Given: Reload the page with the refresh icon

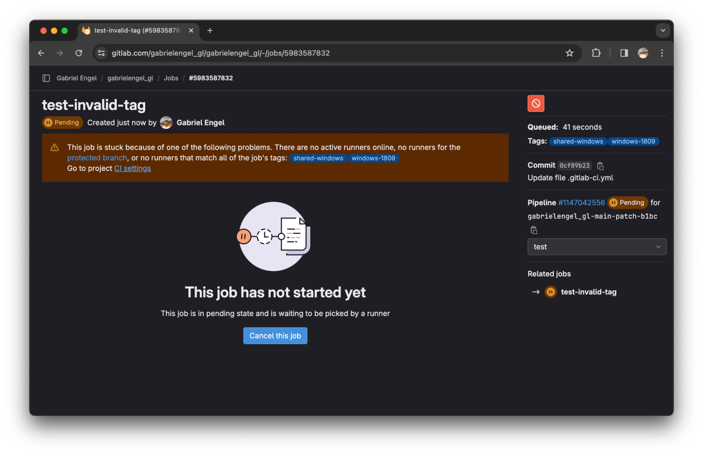Looking at the screenshot, I should (79, 53).
